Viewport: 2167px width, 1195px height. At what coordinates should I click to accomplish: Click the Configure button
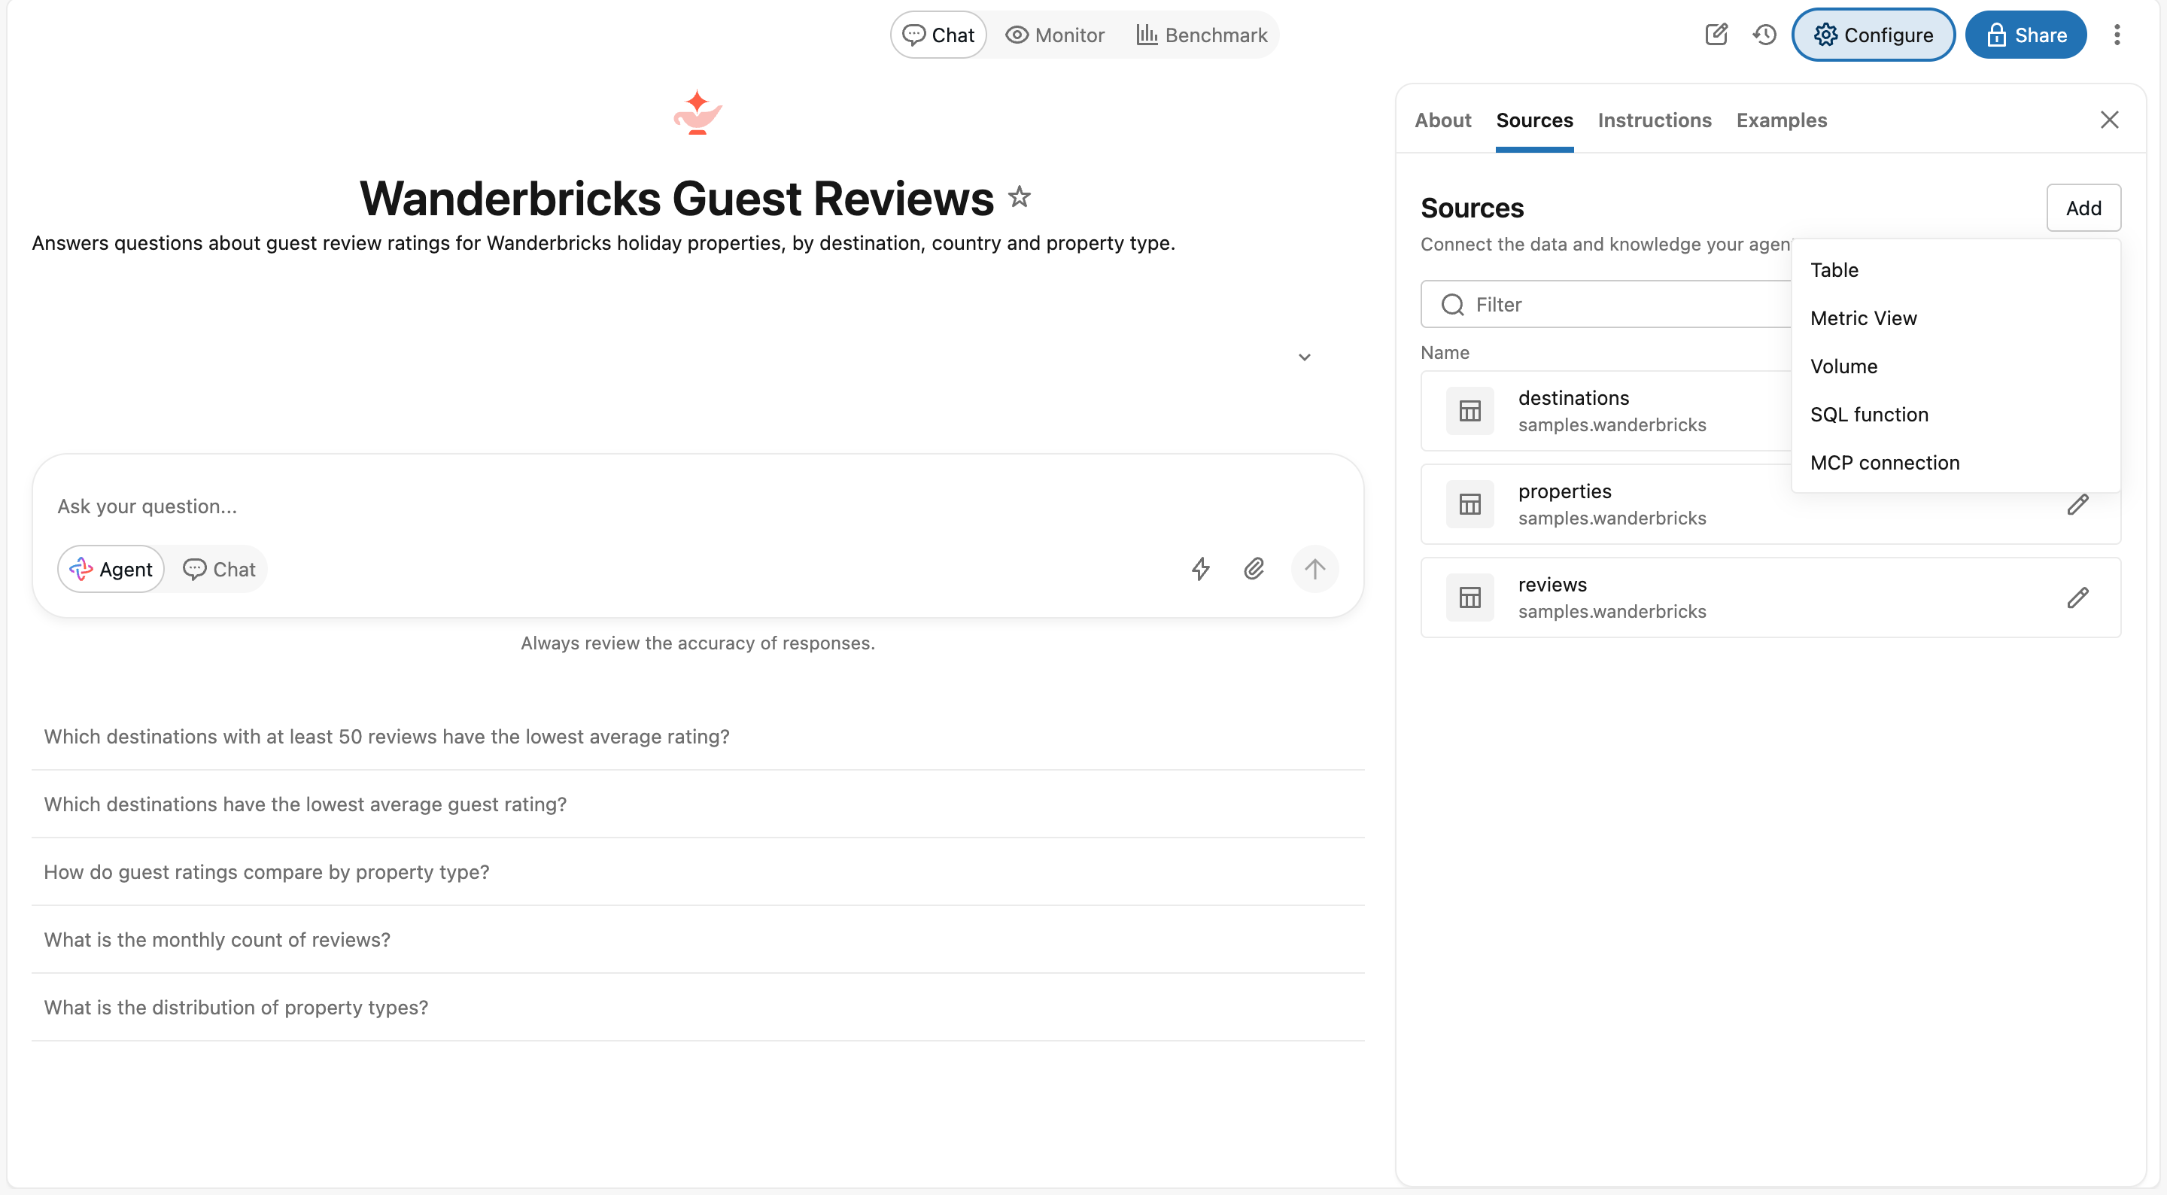[1873, 35]
